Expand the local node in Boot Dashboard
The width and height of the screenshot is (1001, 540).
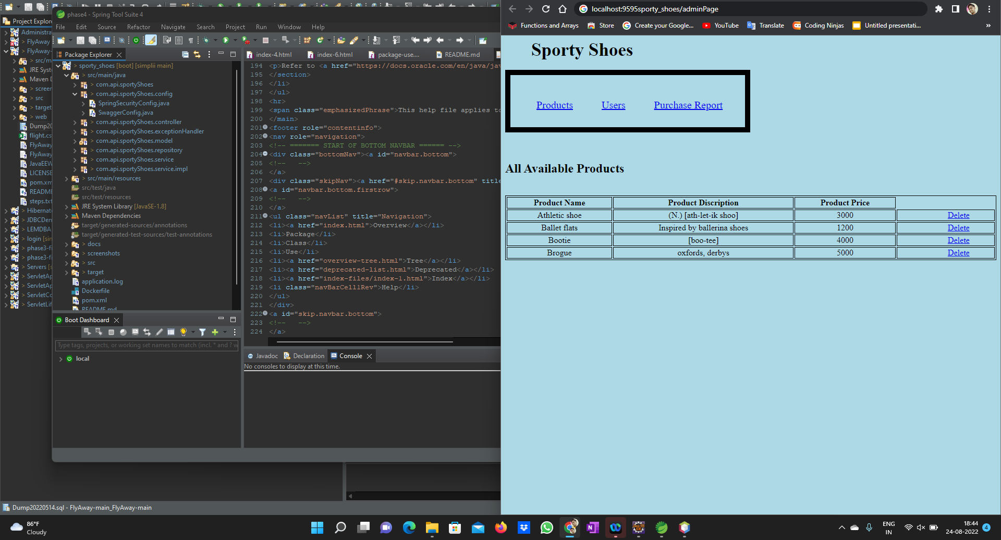click(x=60, y=359)
